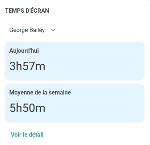Click empty area right of 5h50m

[94, 108]
